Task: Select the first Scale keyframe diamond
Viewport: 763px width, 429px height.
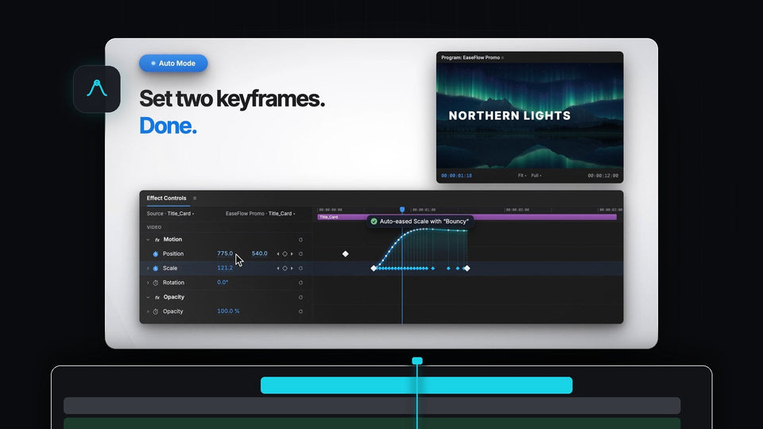Action: (374, 268)
